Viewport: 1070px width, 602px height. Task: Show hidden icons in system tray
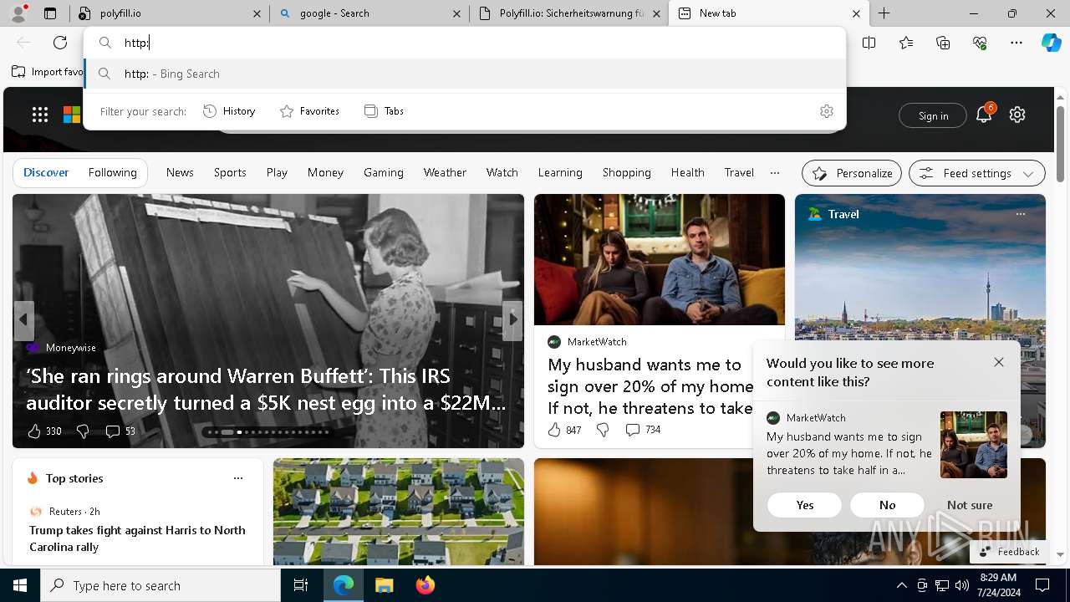pos(901,585)
